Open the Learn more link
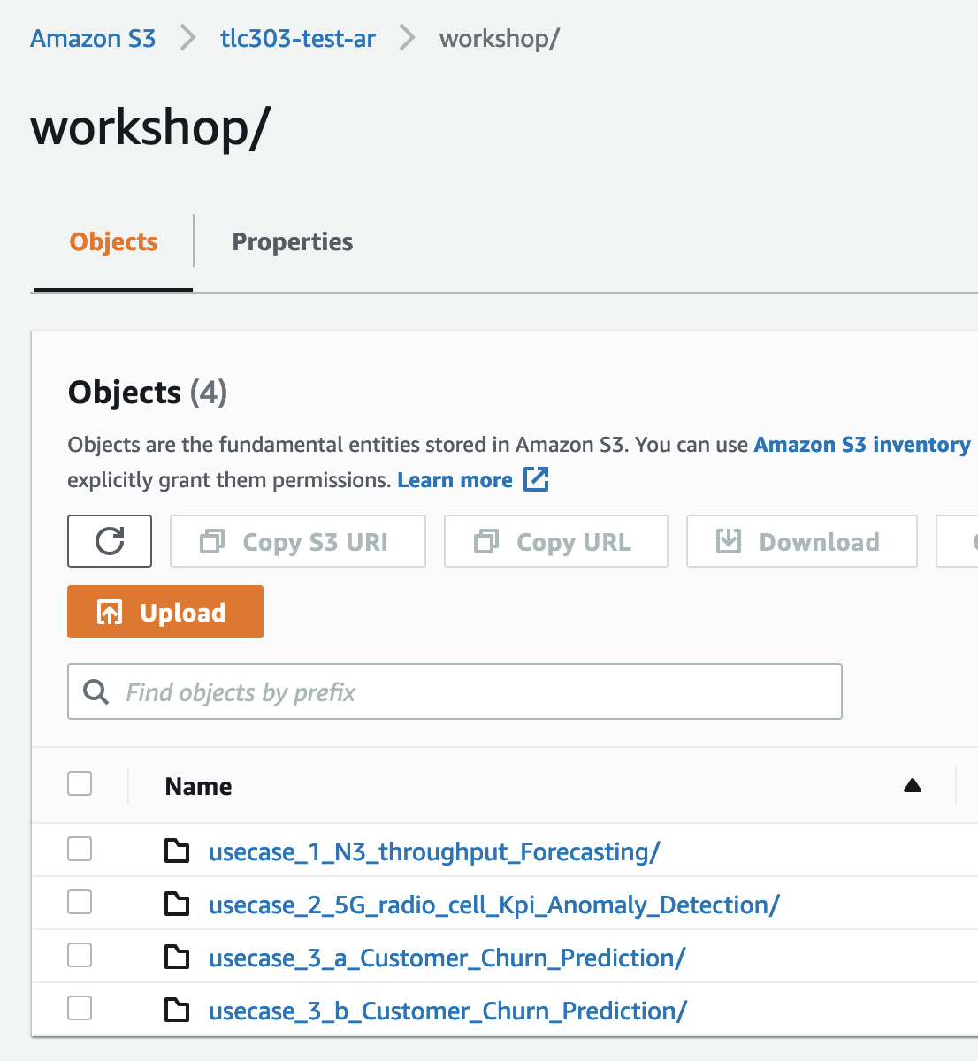 tap(455, 480)
